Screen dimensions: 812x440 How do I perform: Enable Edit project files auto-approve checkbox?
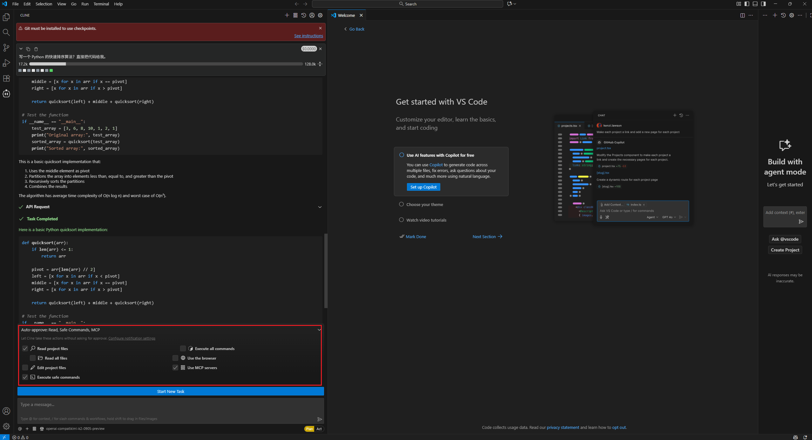click(x=25, y=368)
